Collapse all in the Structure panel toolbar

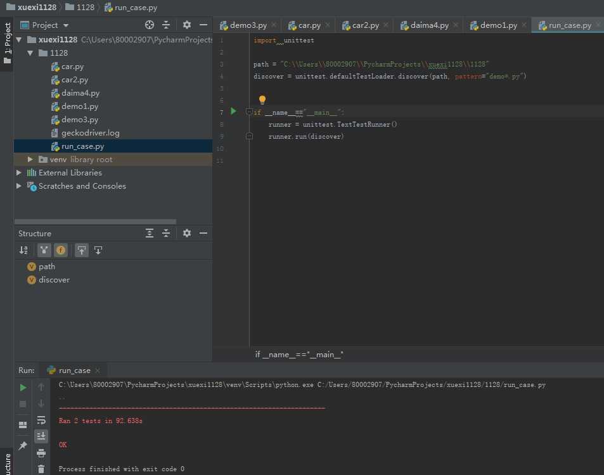point(166,233)
